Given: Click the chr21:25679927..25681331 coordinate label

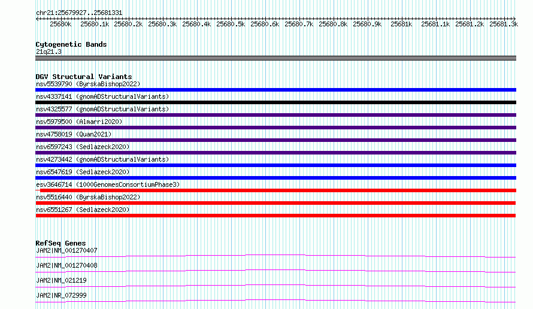Looking at the screenshot, I should (x=79, y=13).
